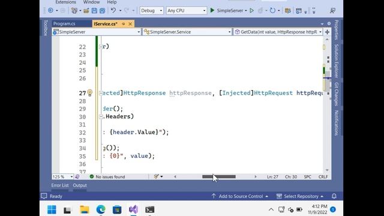Split the editor with the plus icon
The width and height of the screenshot is (384, 216).
pos(327,32)
